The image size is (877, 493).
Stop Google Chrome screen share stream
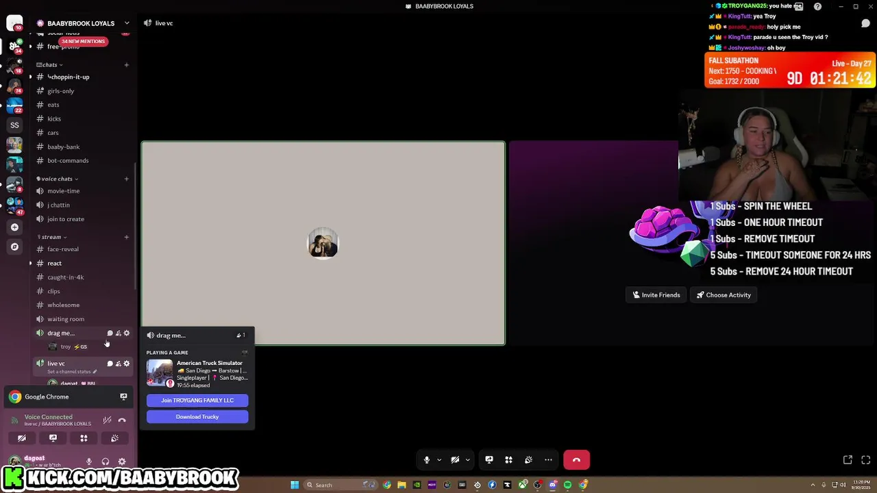(x=123, y=396)
